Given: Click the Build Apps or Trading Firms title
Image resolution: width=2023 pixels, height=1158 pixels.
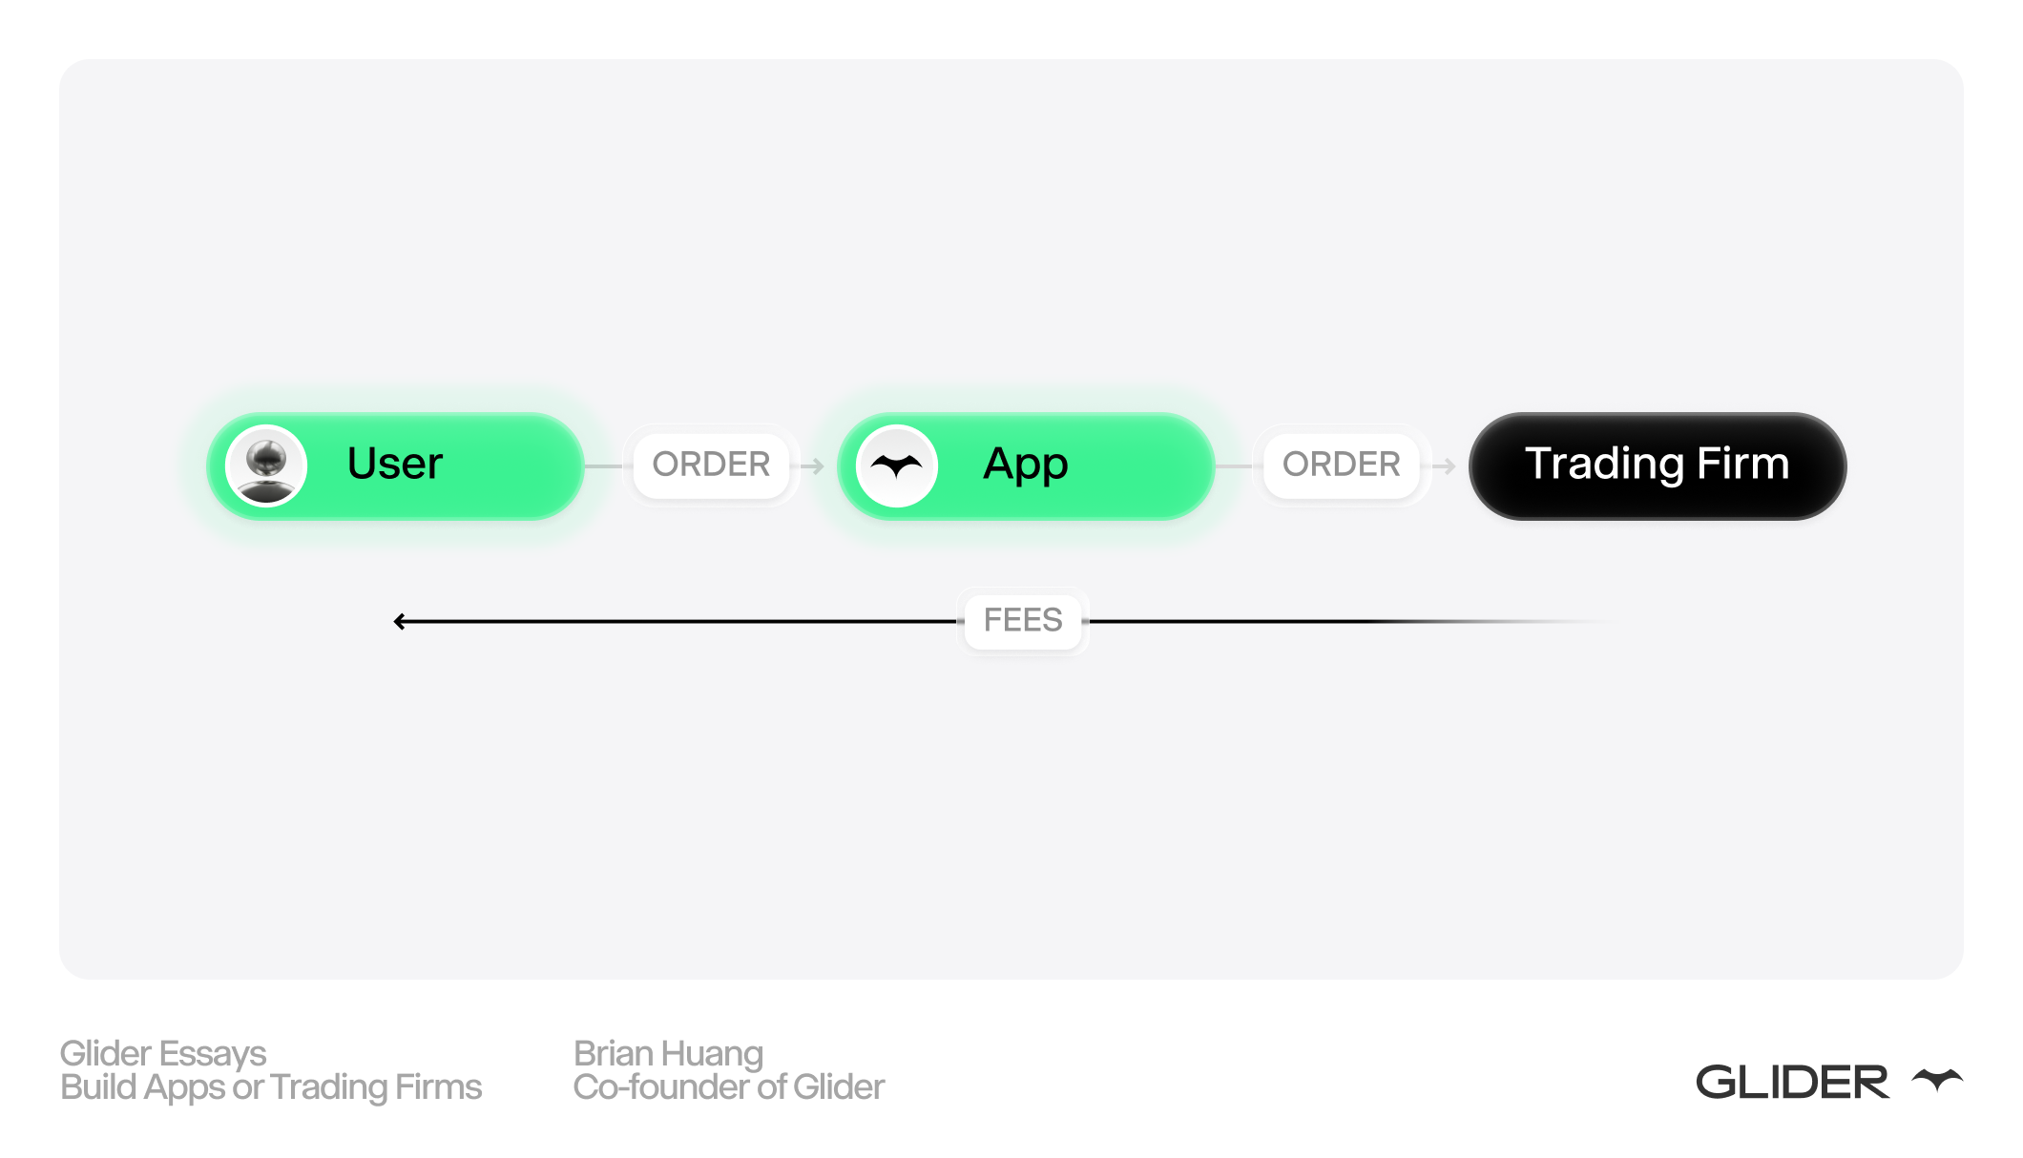Looking at the screenshot, I should (x=271, y=1087).
